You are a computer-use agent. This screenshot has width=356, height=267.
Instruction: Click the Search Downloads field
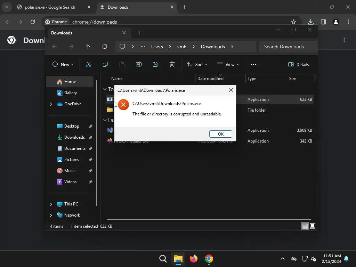coord(288,47)
